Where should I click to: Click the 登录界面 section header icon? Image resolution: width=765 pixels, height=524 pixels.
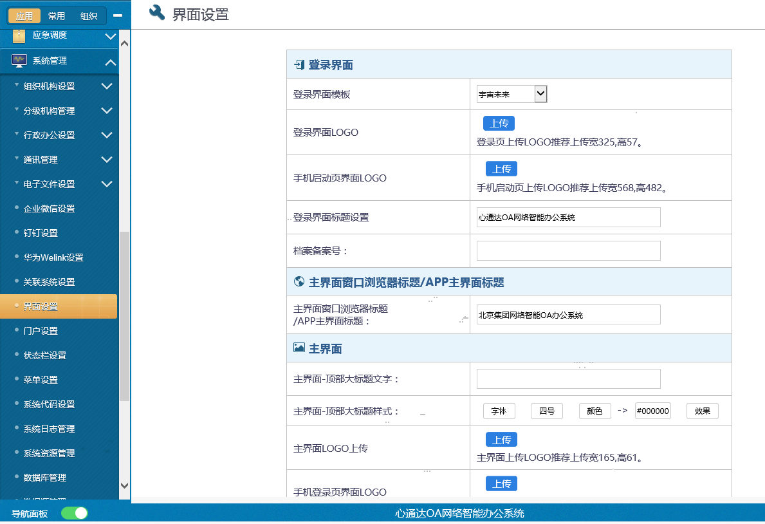(299, 64)
